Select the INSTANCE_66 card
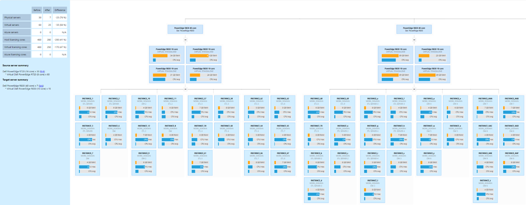 tap(257, 163)
